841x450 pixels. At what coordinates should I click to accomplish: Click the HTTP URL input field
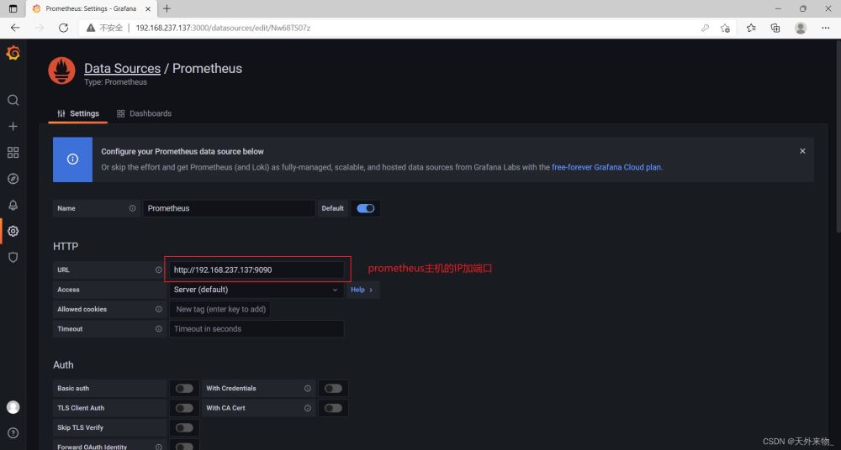point(256,269)
